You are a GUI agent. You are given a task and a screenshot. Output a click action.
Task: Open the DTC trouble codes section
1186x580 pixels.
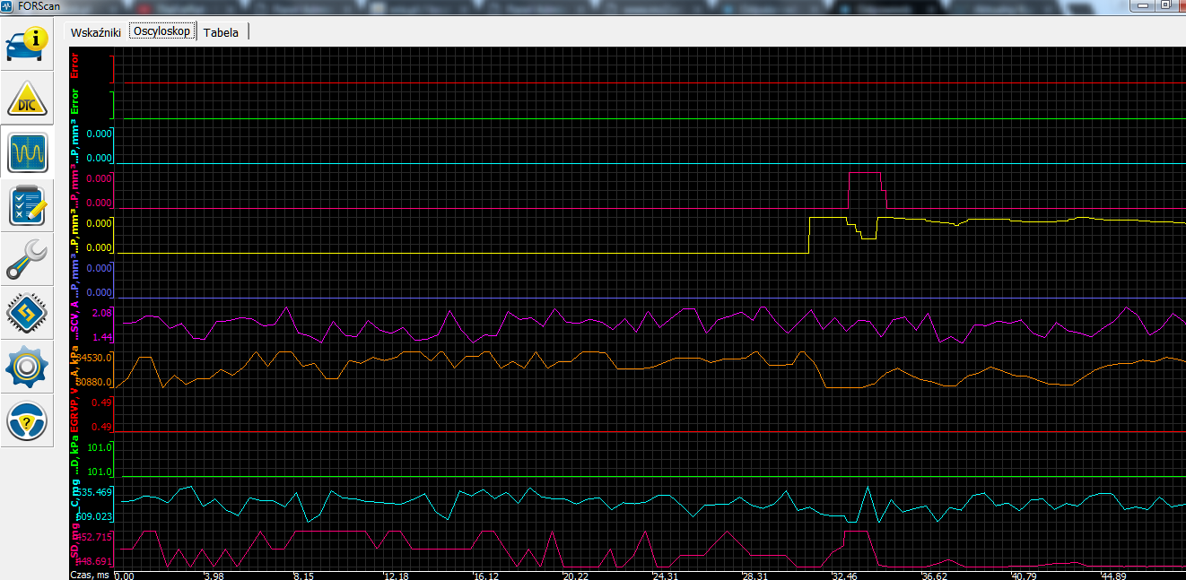pos(28,99)
